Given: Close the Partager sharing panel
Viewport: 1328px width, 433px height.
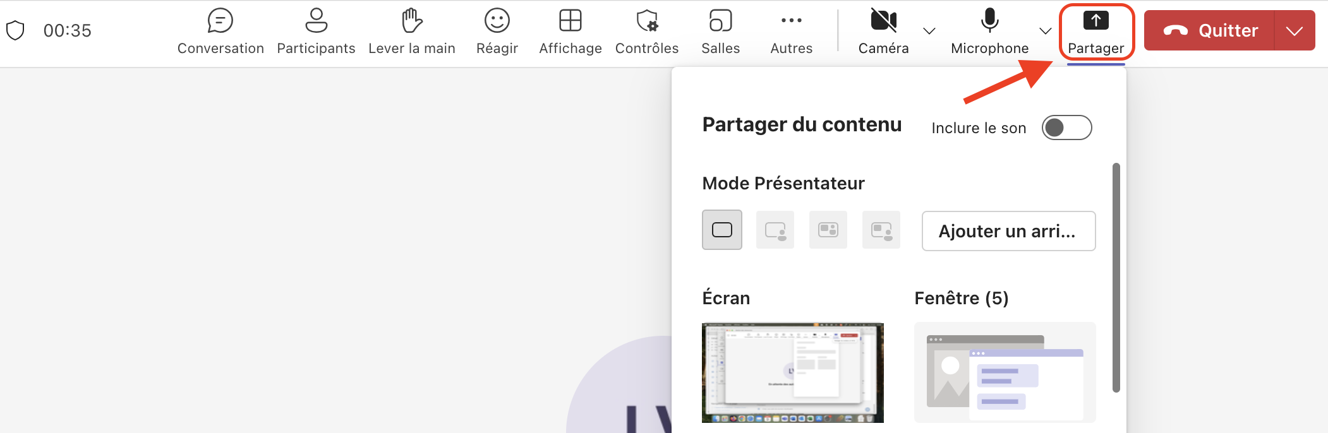Looking at the screenshot, I should (1096, 32).
